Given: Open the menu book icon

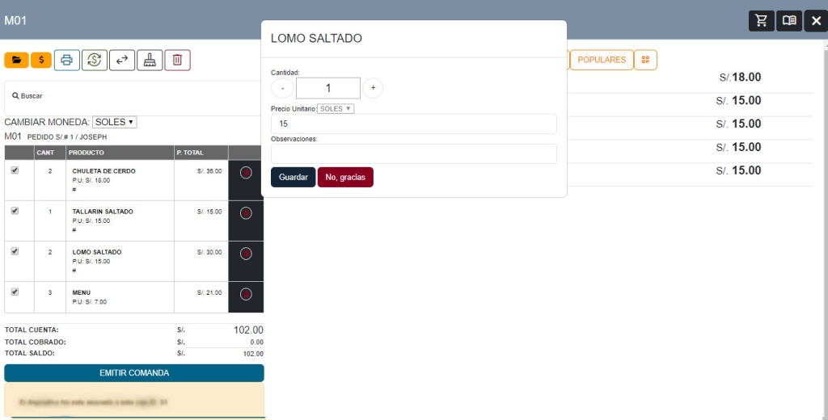Looking at the screenshot, I should point(788,21).
